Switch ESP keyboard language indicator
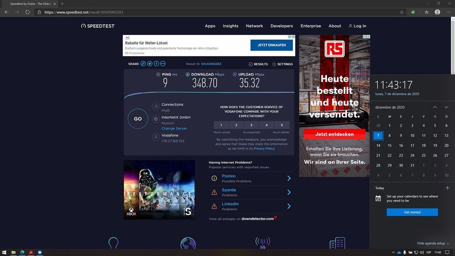This screenshot has width=455, height=256. click(x=429, y=252)
